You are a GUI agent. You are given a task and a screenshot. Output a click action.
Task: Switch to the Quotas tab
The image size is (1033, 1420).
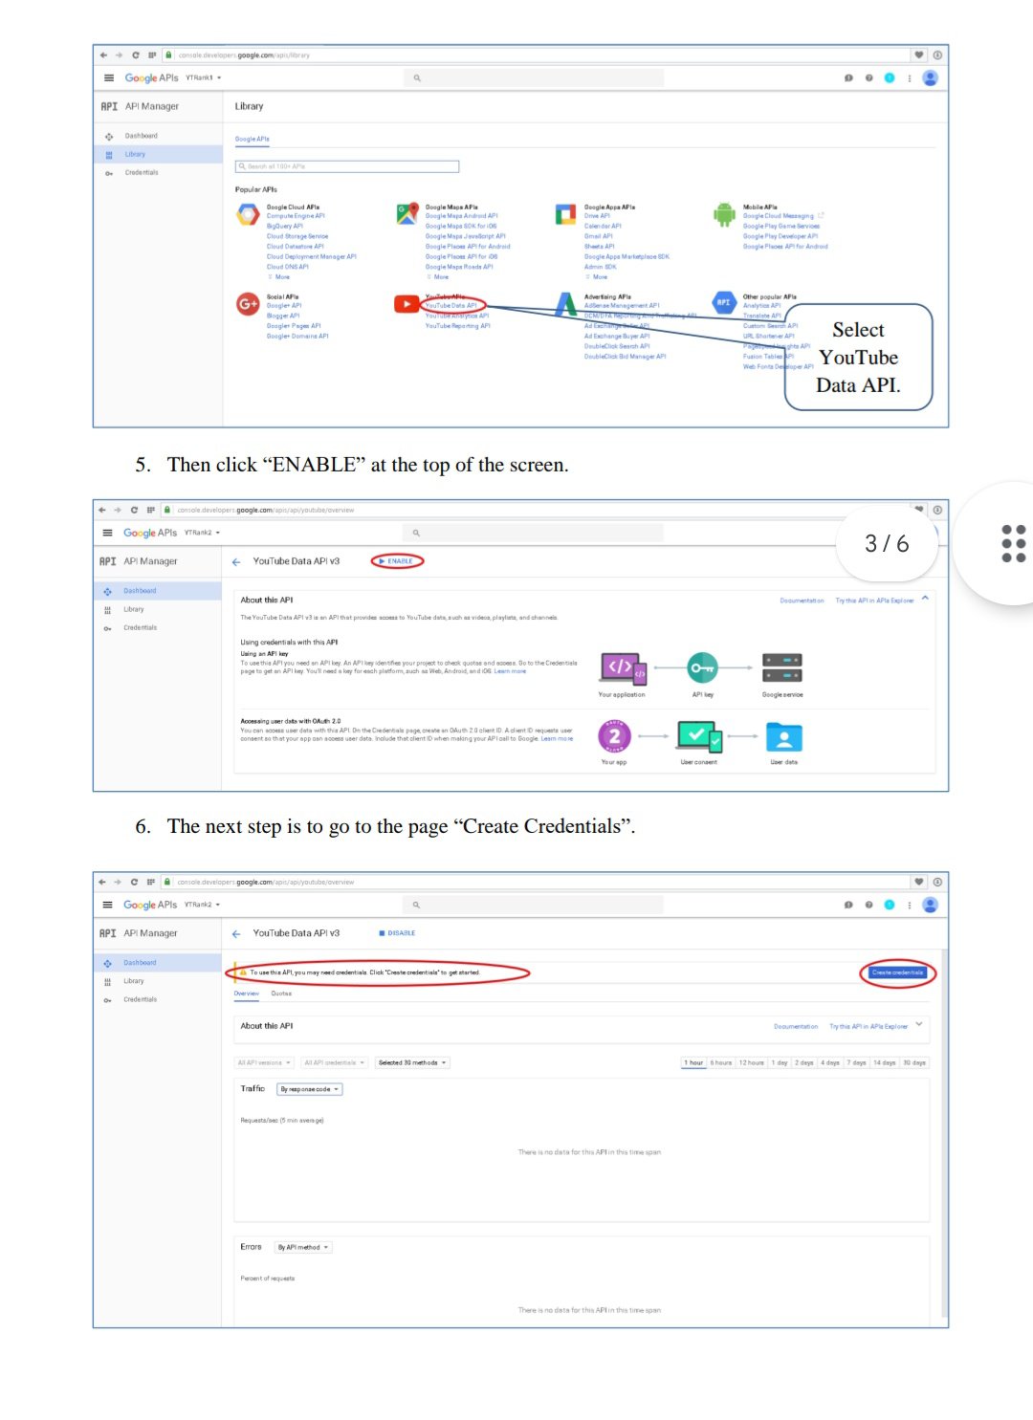(x=281, y=994)
